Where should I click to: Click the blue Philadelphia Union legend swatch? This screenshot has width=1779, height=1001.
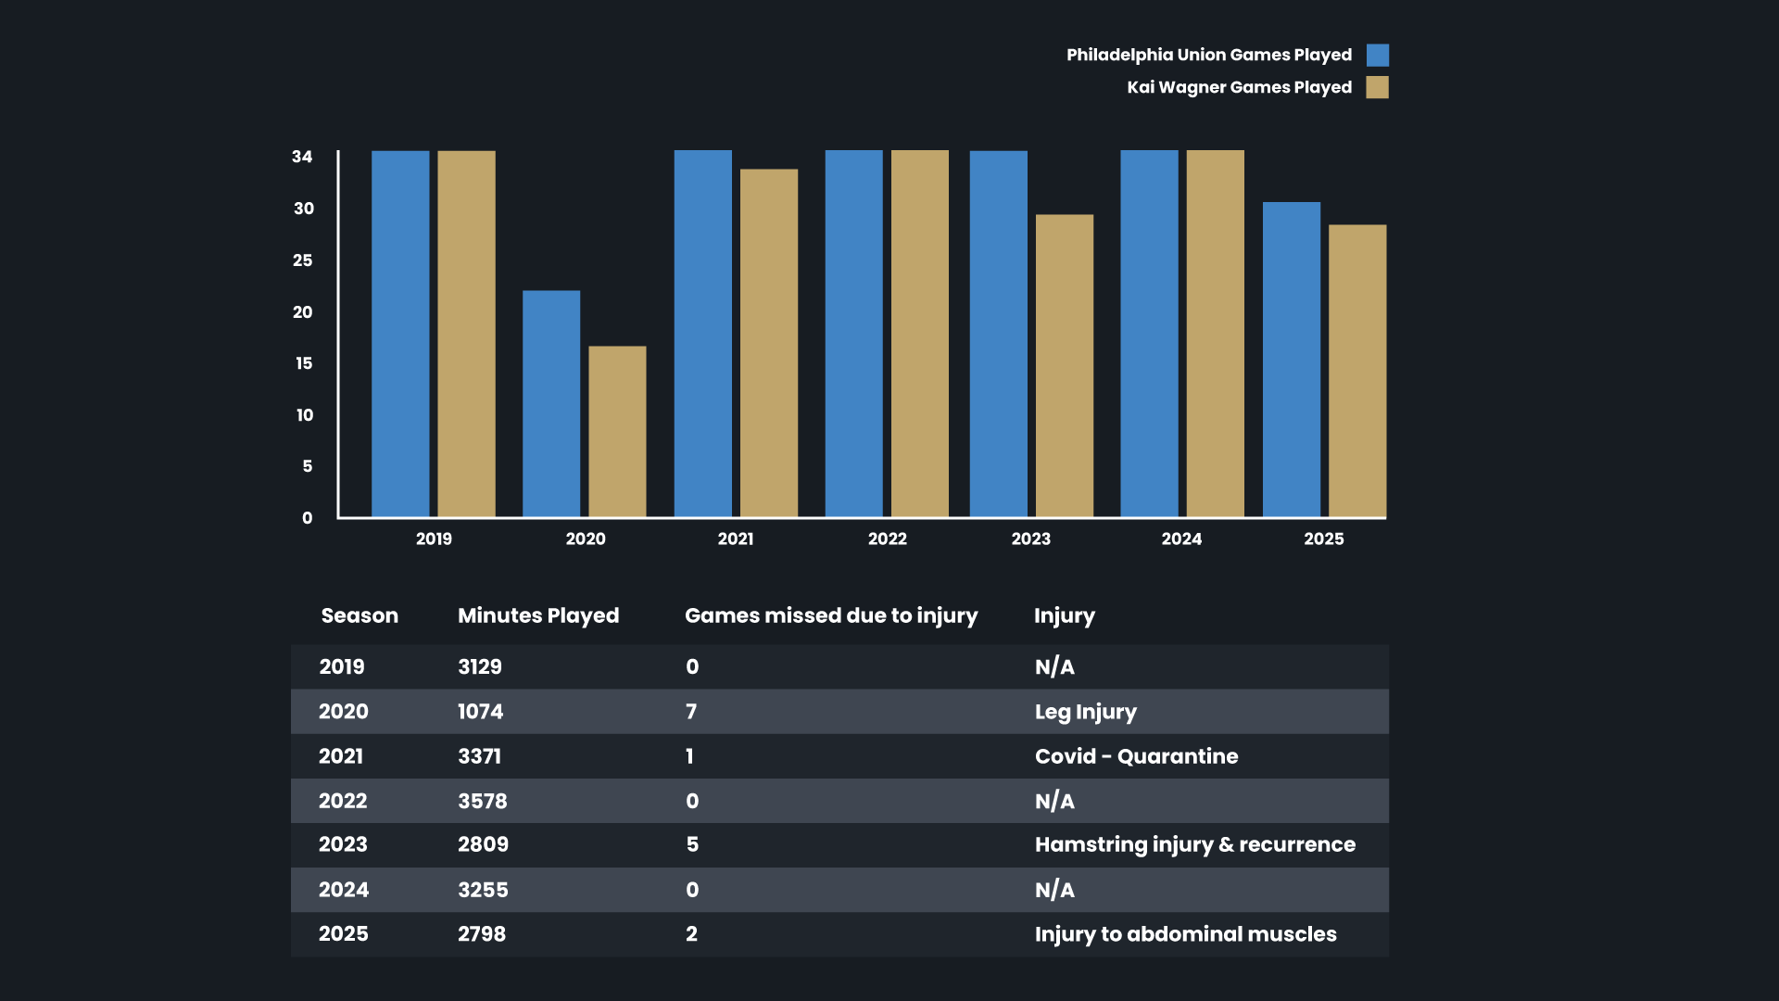pyautogui.click(x=1377, y=56)
